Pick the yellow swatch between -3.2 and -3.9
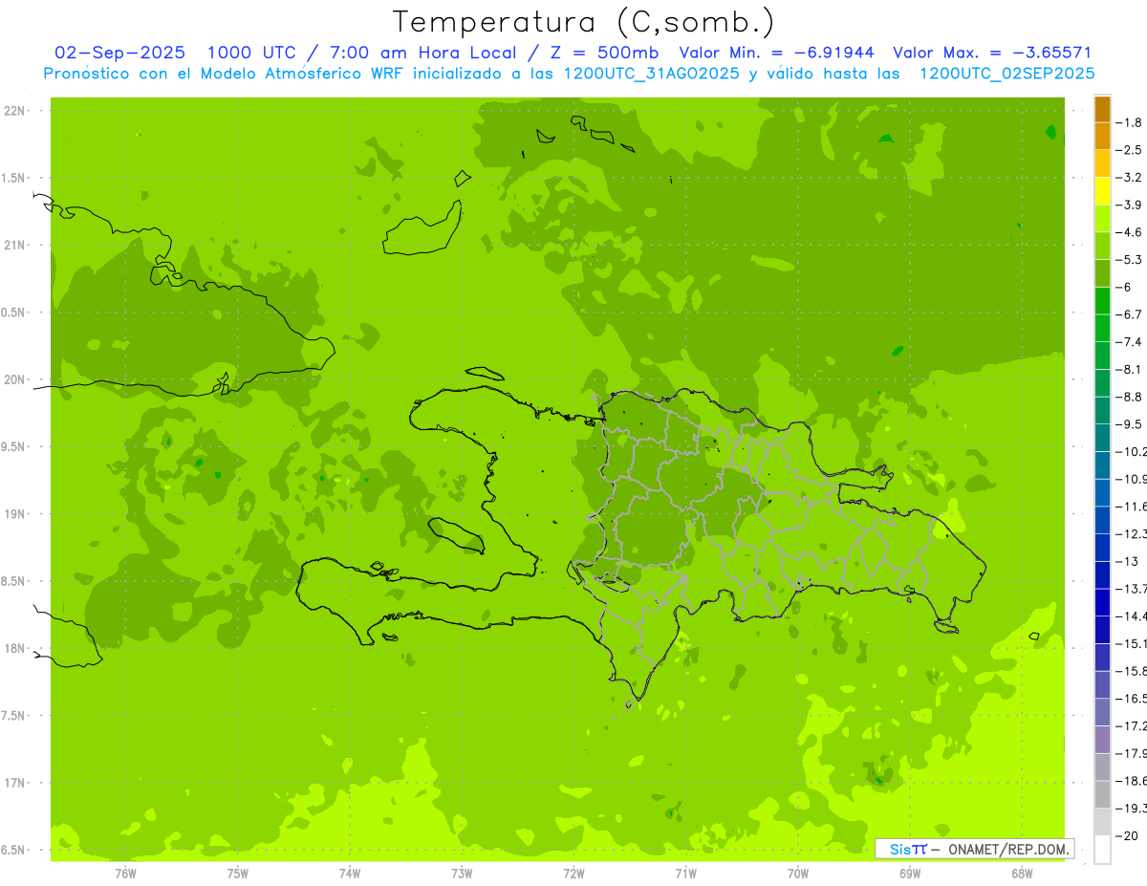This screenshot has width=1147, height=886. point(1102,191)
